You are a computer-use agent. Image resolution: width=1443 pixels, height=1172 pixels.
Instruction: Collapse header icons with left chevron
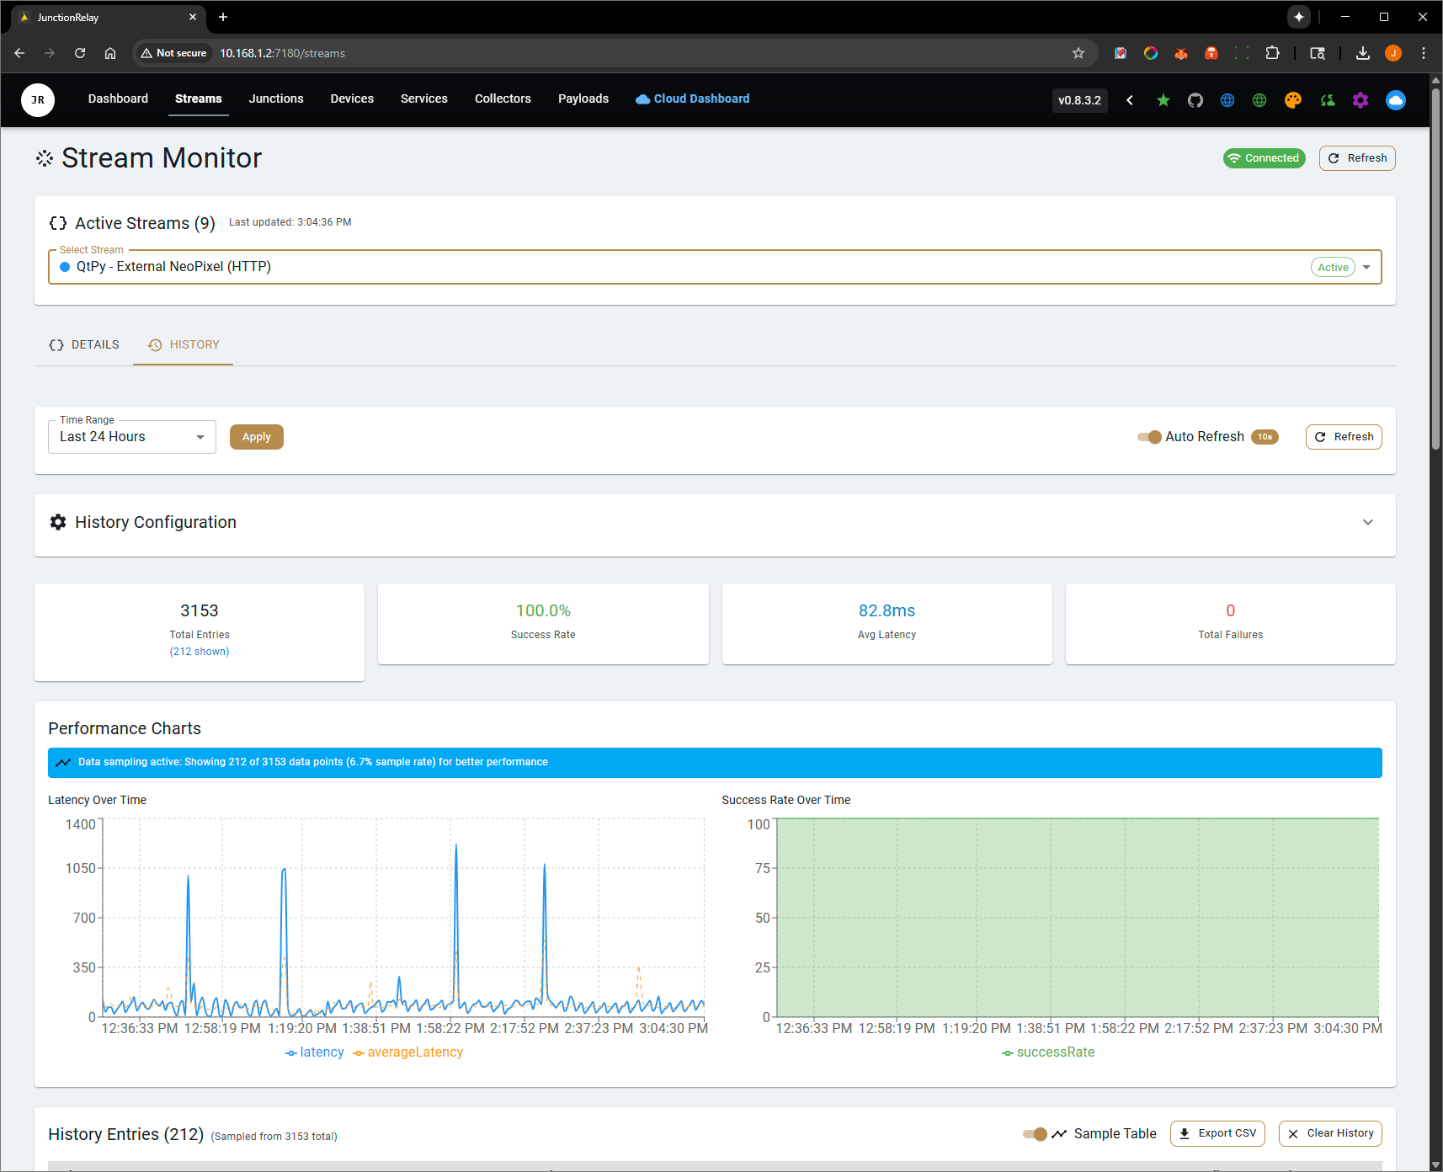pos(1130,100)
